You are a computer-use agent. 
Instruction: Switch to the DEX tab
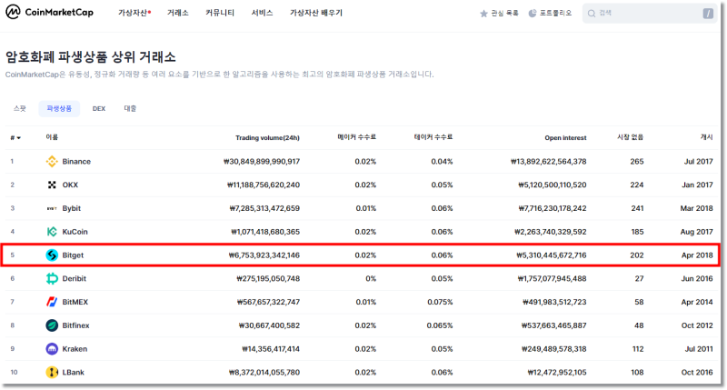[x=99, y=108]
